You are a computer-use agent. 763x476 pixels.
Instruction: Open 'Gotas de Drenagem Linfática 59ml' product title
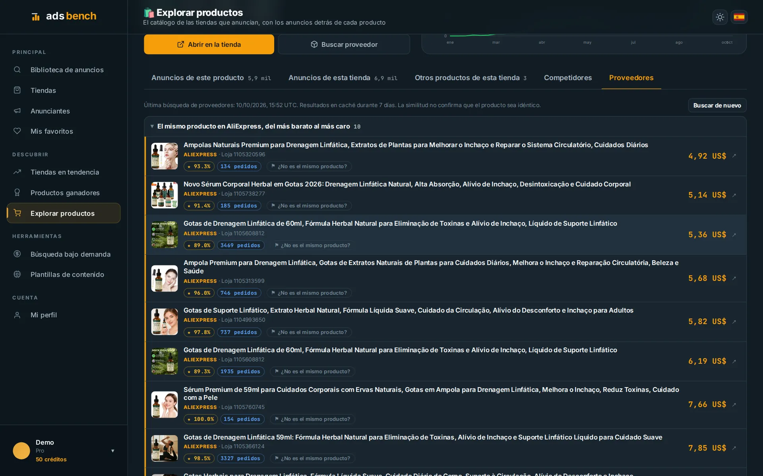(423, 437)
